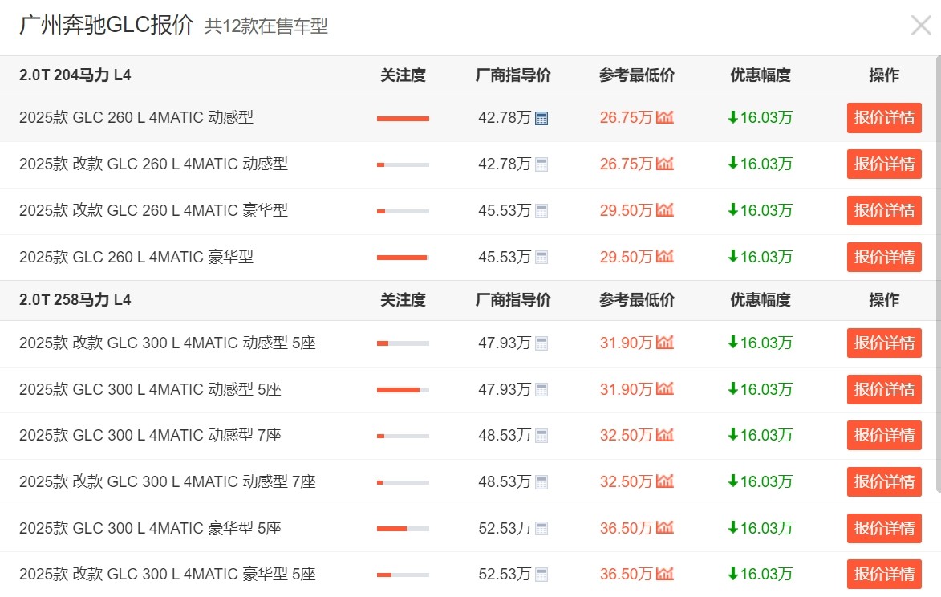Image resolution: width=941 pixels, height=597 pixels.
Task: Click calculator icon for non-改款 GLC 260 L 豪华型
Action: (541, 258)
